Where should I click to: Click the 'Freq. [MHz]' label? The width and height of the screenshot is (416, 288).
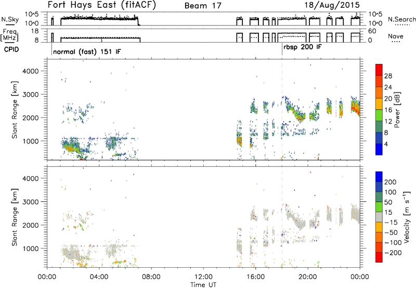10,35
